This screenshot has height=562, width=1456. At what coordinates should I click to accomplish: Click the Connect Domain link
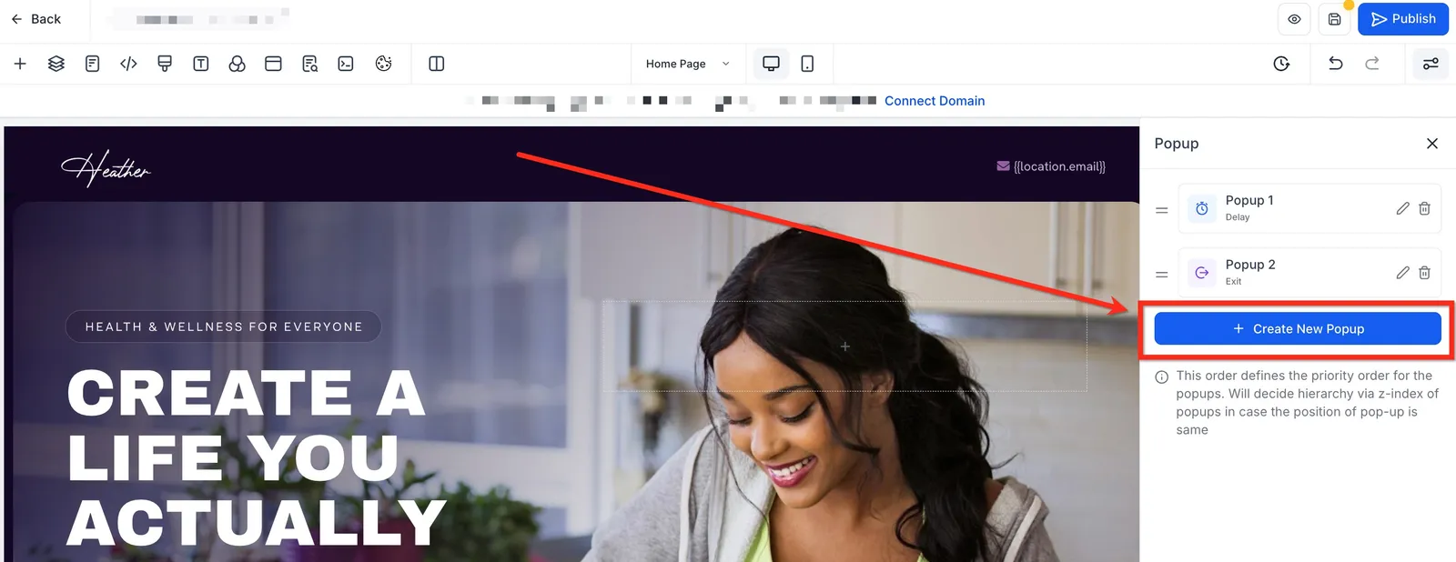(935, 101)
